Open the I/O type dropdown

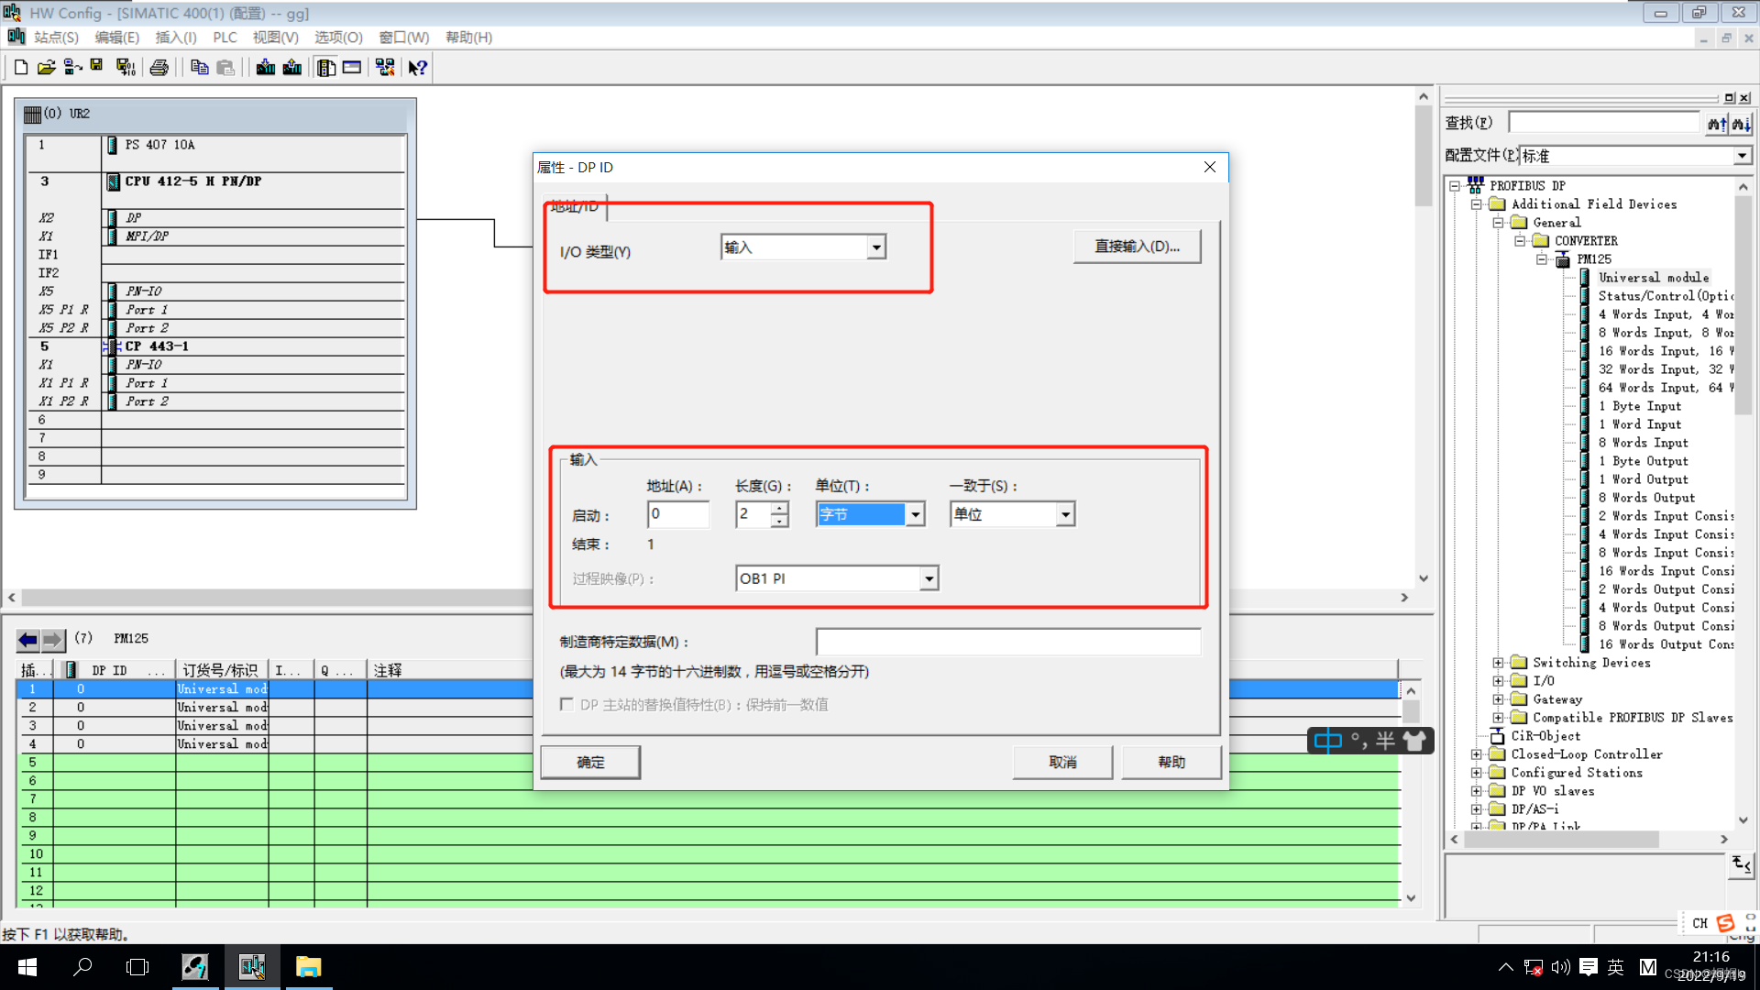coord(876,247)
